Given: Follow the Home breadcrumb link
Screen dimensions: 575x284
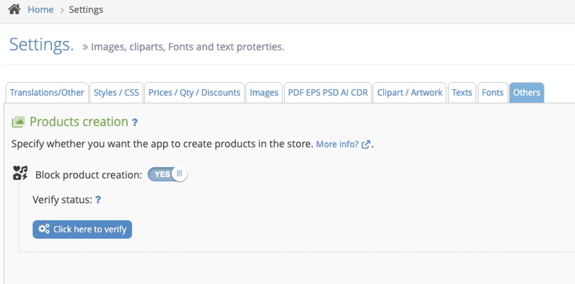Looking at the screenshot, I should [40, 10].
